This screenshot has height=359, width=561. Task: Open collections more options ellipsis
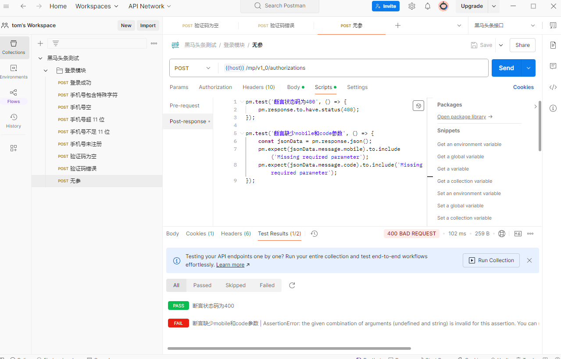tap(154, 43)
